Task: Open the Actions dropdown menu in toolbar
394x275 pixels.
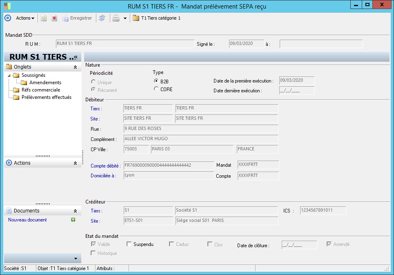Action: pos(25,18)
